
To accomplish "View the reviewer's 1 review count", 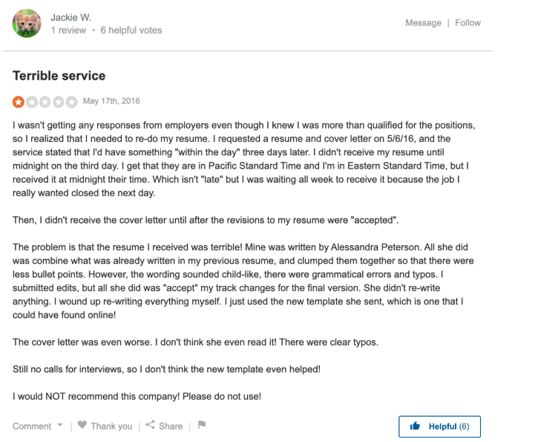I will [68, 30].
